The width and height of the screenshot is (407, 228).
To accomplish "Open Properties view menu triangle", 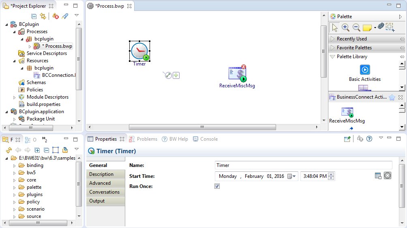I will coord(381,138).
